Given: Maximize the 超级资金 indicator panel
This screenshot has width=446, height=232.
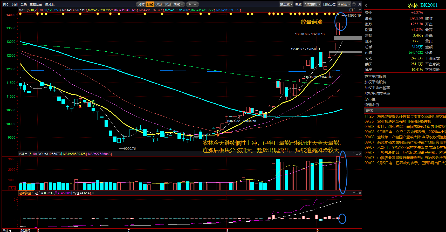Looking at the screenshot, I should pyautogui.click(x=357, y=193).
